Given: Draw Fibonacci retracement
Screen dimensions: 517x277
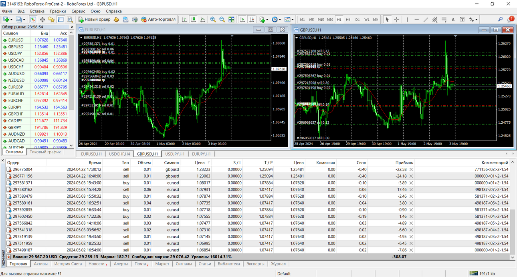Looking at the screenshot, I should pyautogui.click(x=444, y=19).
